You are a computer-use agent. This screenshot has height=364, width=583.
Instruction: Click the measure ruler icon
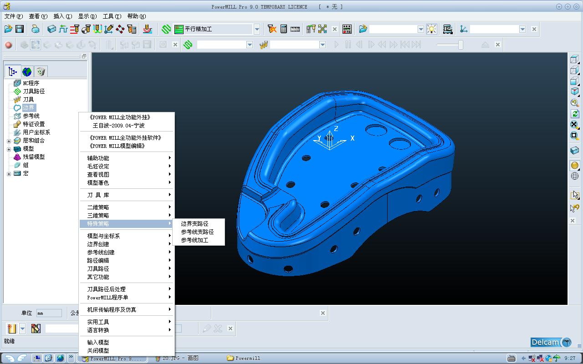click(295, 29)
